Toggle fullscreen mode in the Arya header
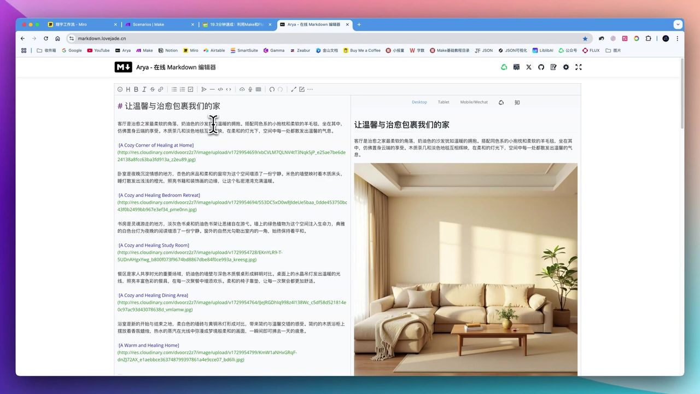This screenshot has height=394, width=700. coord(578,67)
